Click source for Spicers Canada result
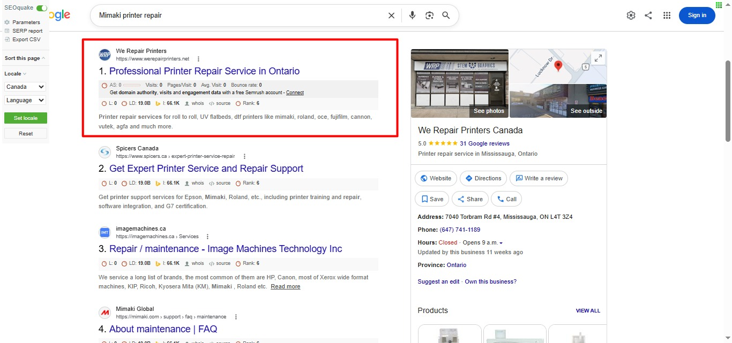Viewport: 732px width, 343px height. (x=220, y=183)
